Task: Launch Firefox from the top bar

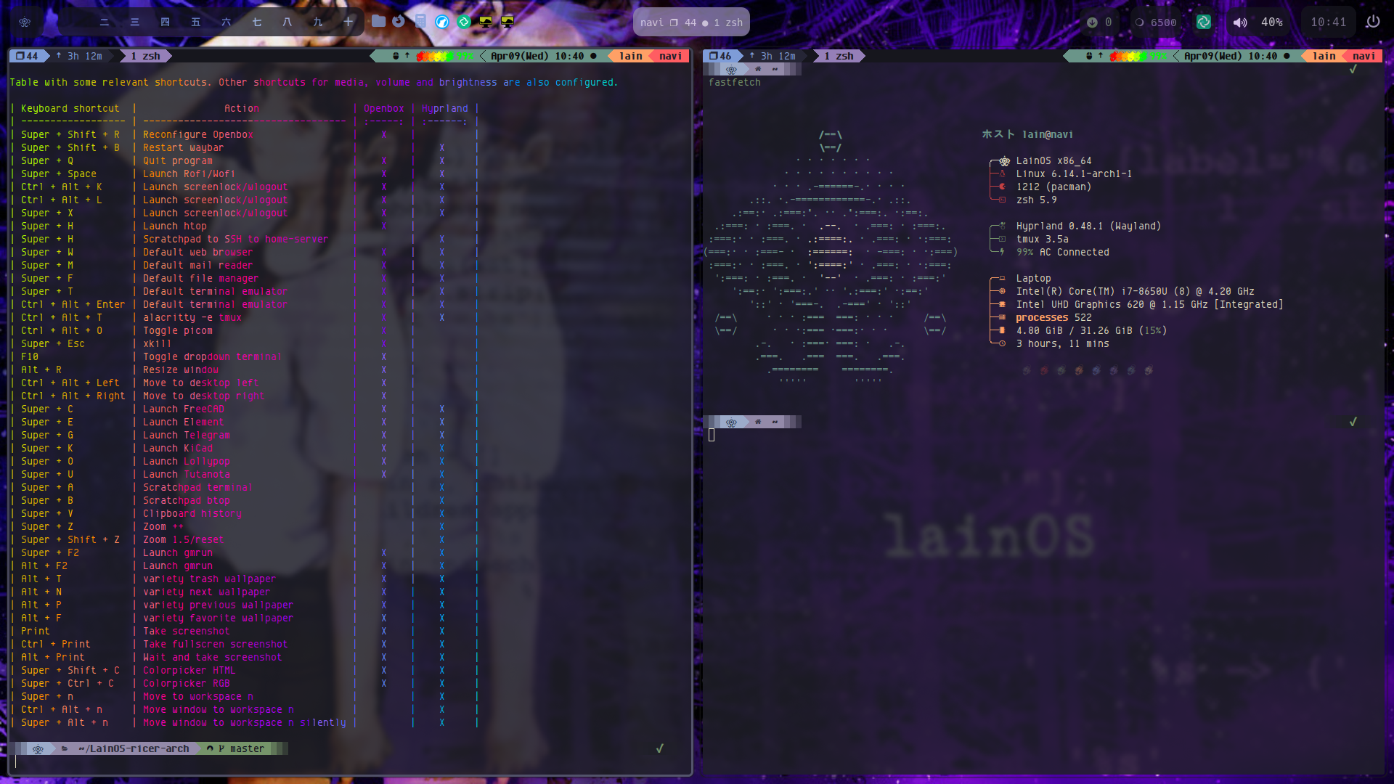Action: click(399, 21)
